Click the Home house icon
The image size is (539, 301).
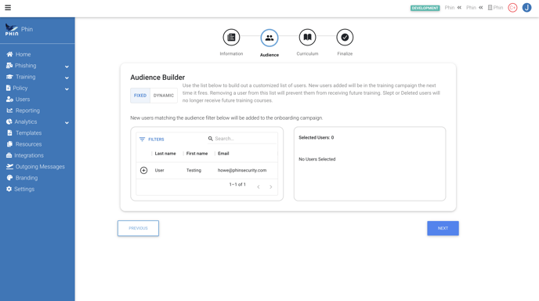pyautogui.click(x=9, y=54)
